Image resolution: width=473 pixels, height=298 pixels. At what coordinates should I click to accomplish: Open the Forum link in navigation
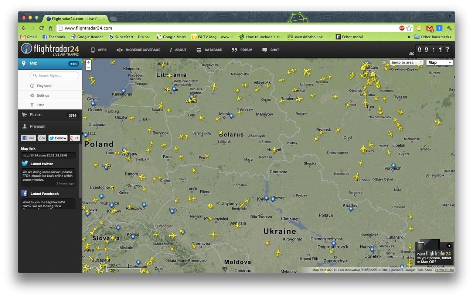242,50
